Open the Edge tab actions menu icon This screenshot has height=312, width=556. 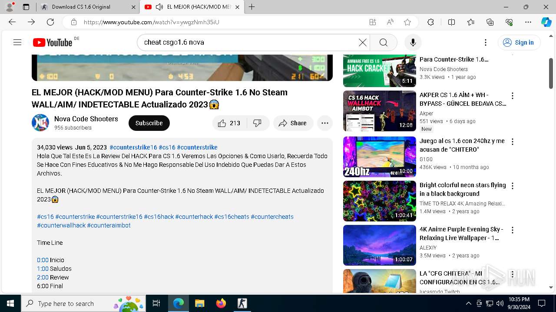click(x=26, y=7)
